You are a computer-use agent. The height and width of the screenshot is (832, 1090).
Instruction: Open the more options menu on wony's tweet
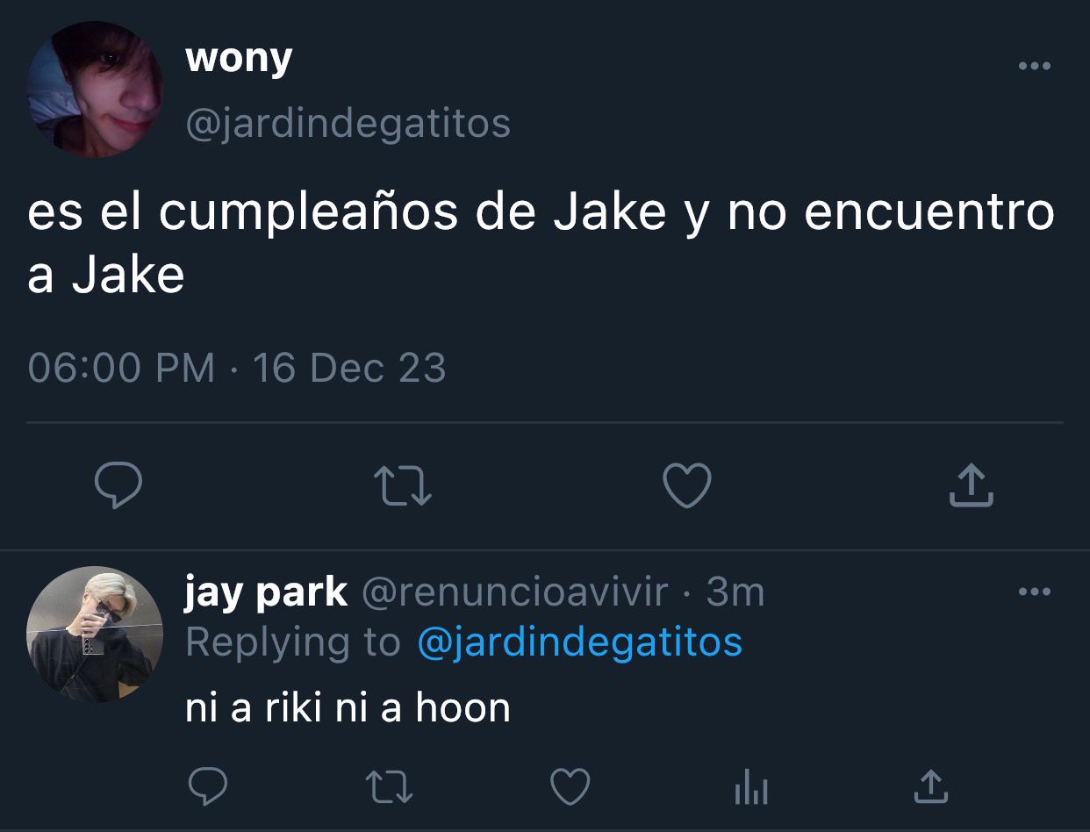1034,66
